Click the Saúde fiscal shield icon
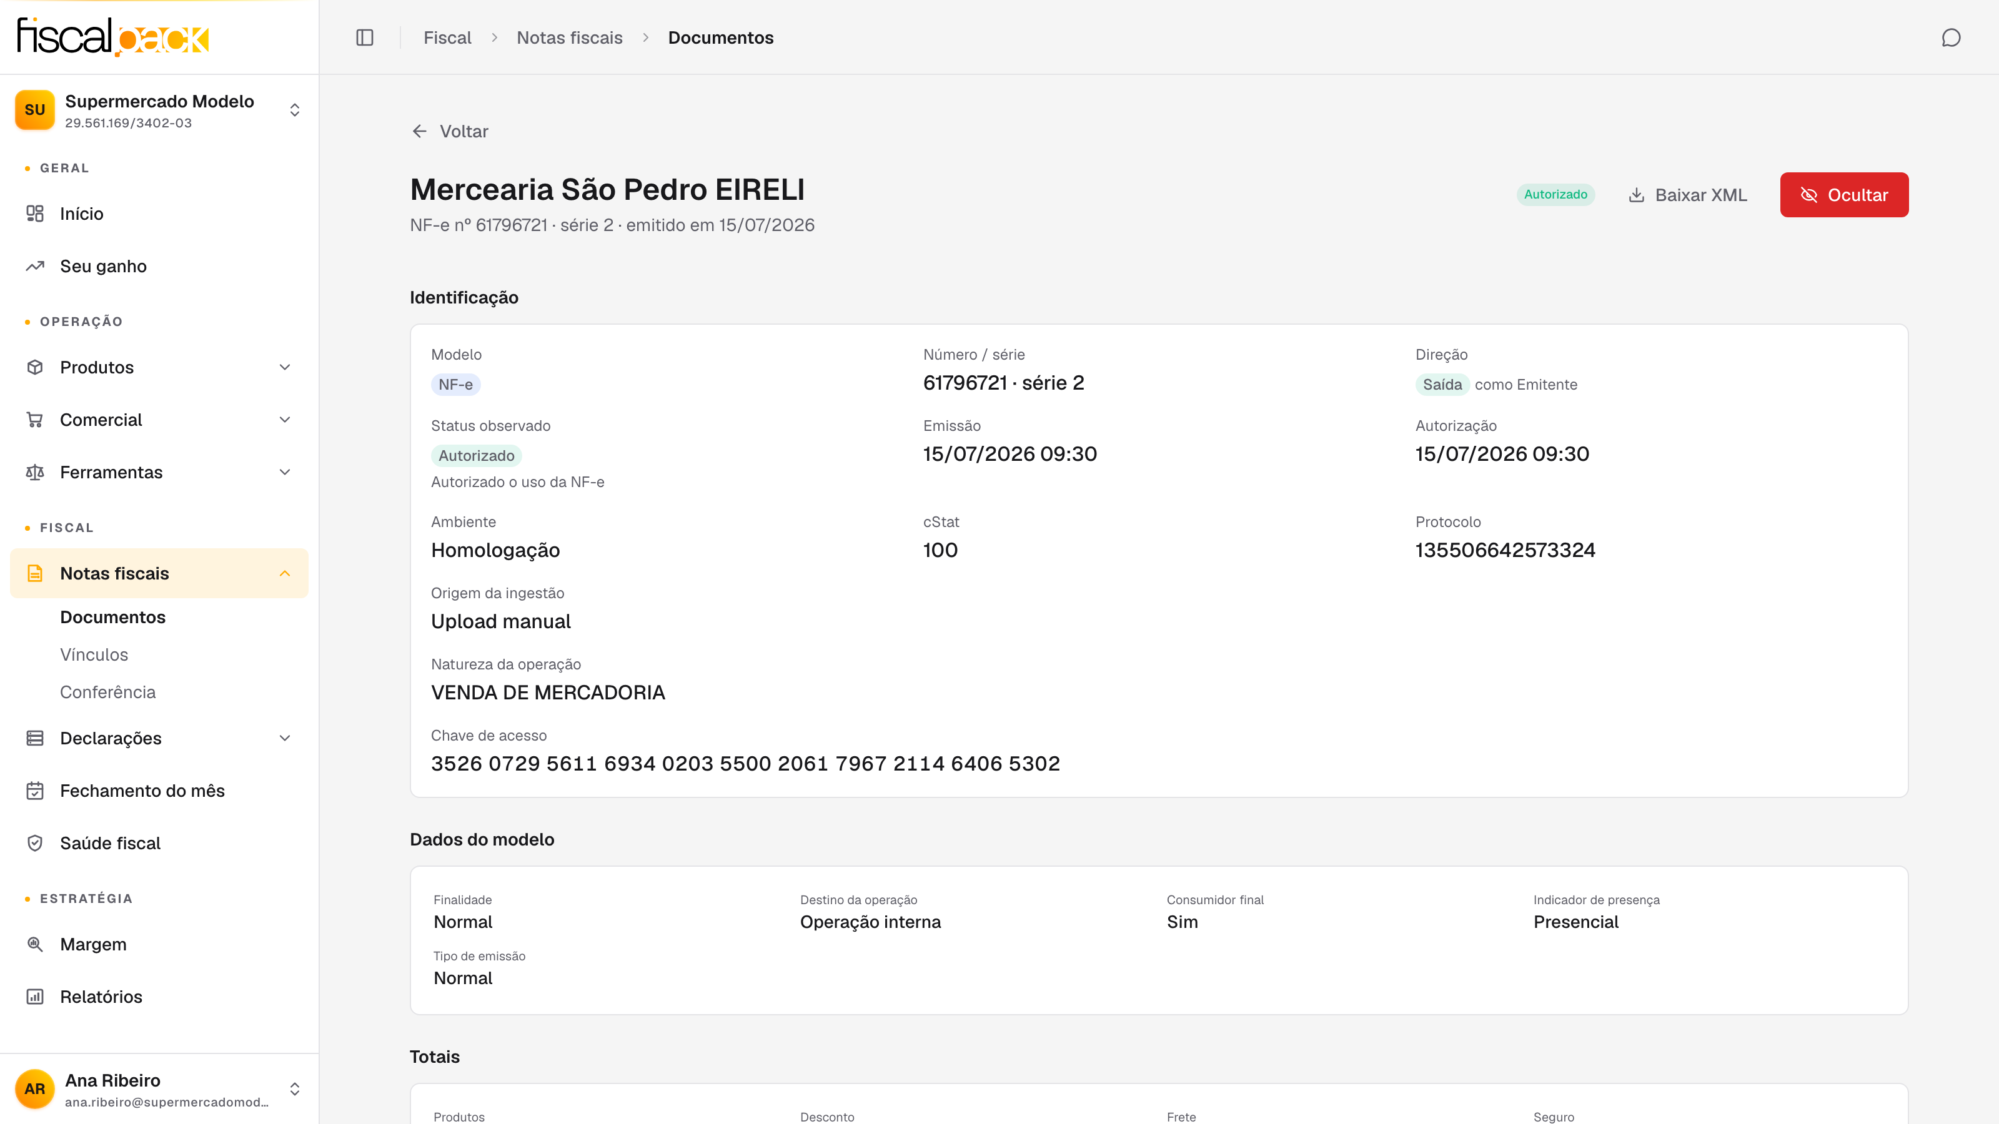Screen dimensions: 1999x1124 tap(35, 843)
